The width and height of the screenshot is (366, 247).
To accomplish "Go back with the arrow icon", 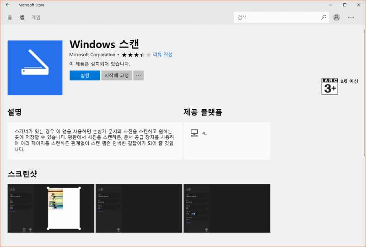I will click(7, 5).
